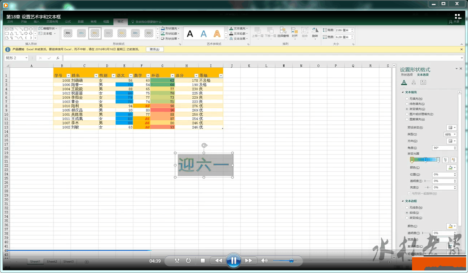Open the gradient type dropdown
The image size is (468, 273).
(450, 134)
